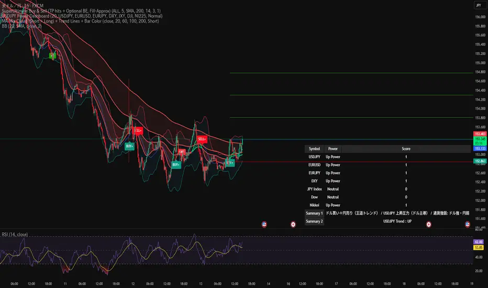This screenshot has width=488, height=288.
Task: Open the Japan economic event icon on the 16th
Action: pyautogui.click(x=293, y=224)
